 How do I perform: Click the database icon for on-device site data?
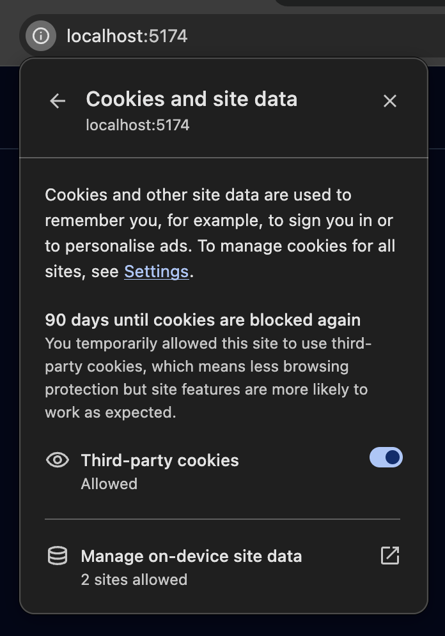[x=58, y=556]
